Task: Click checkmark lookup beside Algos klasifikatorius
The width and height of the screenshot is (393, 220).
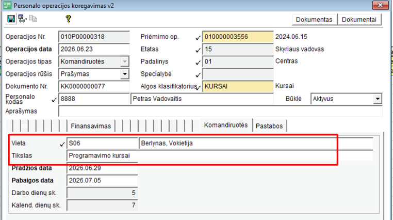Action: (x=198, y=88)
